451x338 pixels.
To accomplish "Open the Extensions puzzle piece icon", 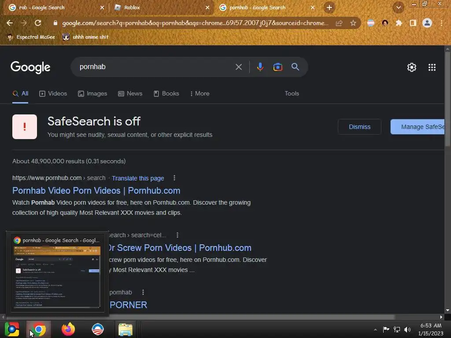I will click(x=399, y=23).
